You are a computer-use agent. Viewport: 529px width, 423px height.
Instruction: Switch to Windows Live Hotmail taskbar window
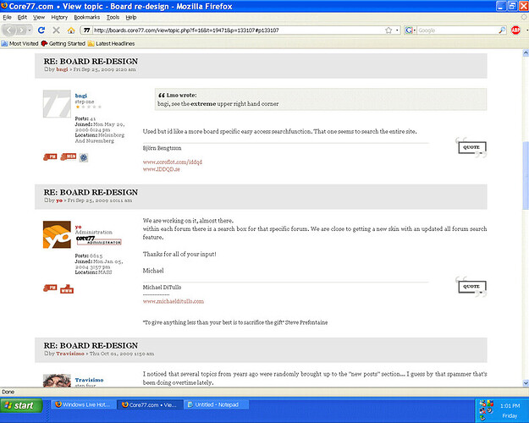pyautogui.click(x=83, y=404)
